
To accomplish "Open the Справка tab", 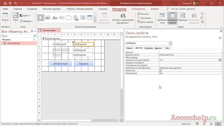I will coord(103,9).
